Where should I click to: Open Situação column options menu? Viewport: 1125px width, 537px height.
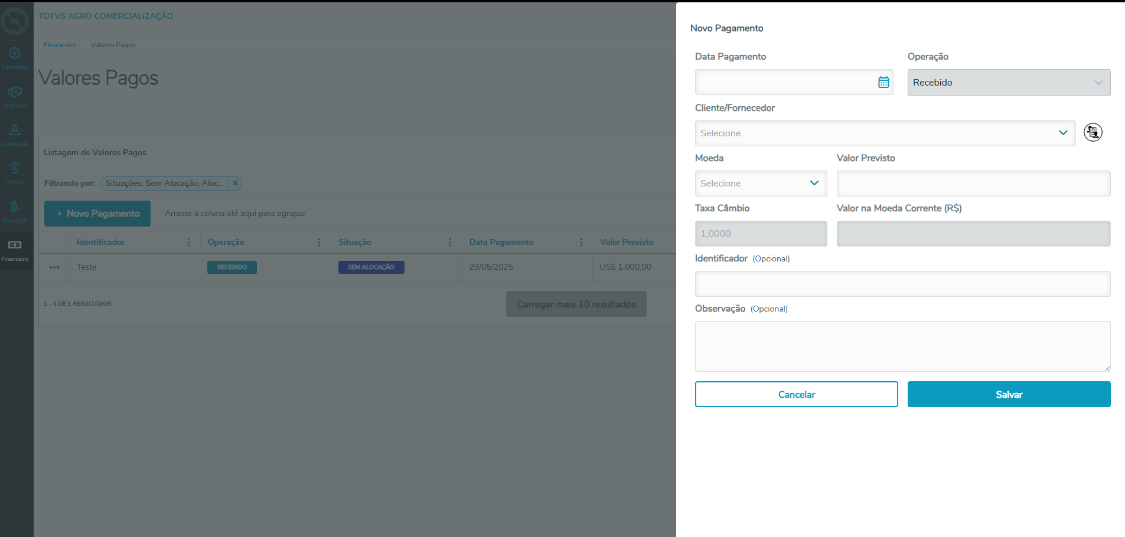click(x=451, y=243)
